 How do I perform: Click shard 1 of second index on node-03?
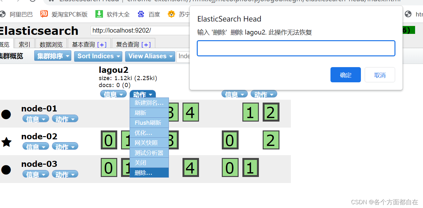click(250, 167)
